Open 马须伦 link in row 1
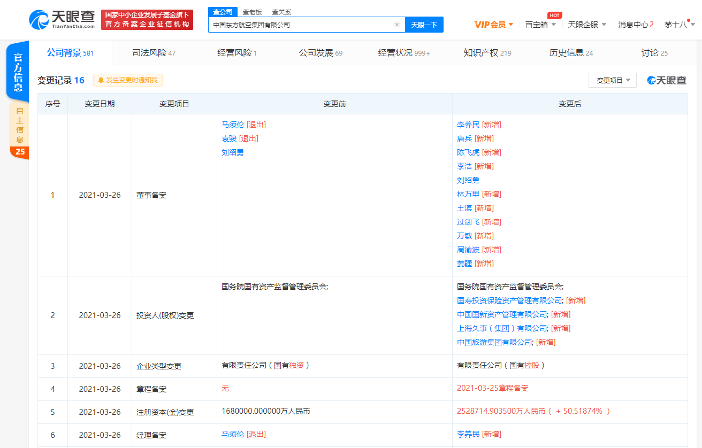 [x=233, y=125]
